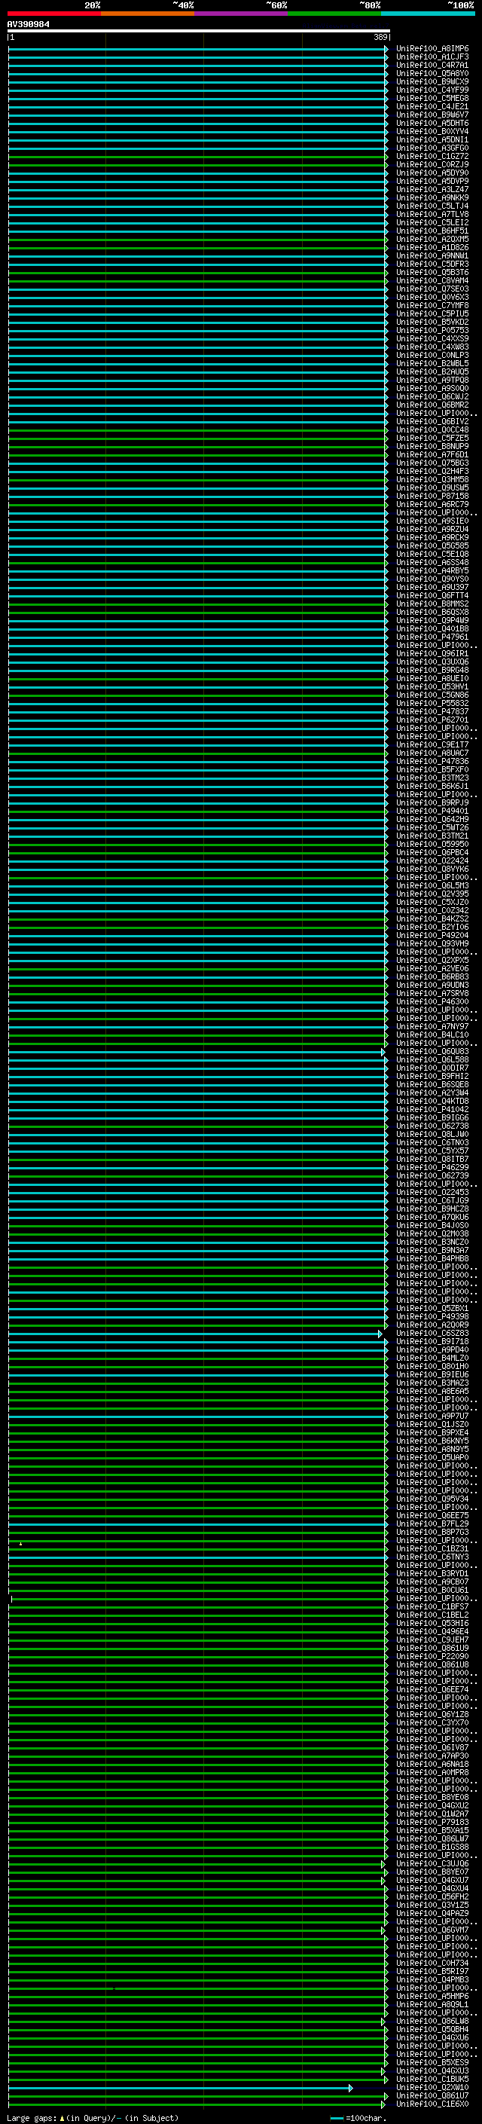Click the arrowhead ending the UniRef100_C1E6X0 bar
This screenshot has height=2124, width=482.
tap(384, 2104)
